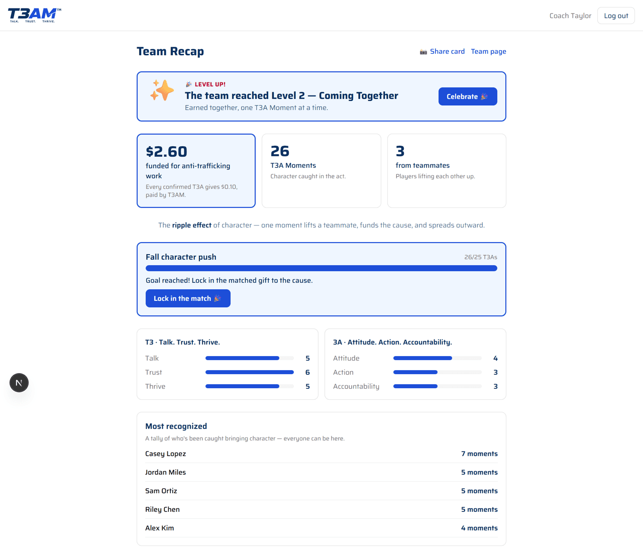The image size is (643, 558).
Task: Click the Action progress bar
Action: [x=438, y=372]
